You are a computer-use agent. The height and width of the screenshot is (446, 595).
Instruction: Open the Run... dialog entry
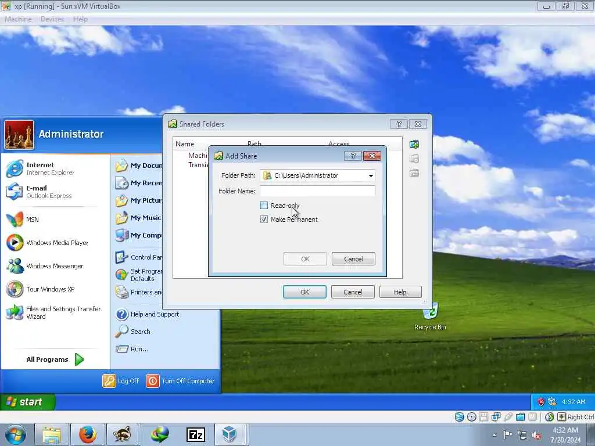[x=132, y=349]
